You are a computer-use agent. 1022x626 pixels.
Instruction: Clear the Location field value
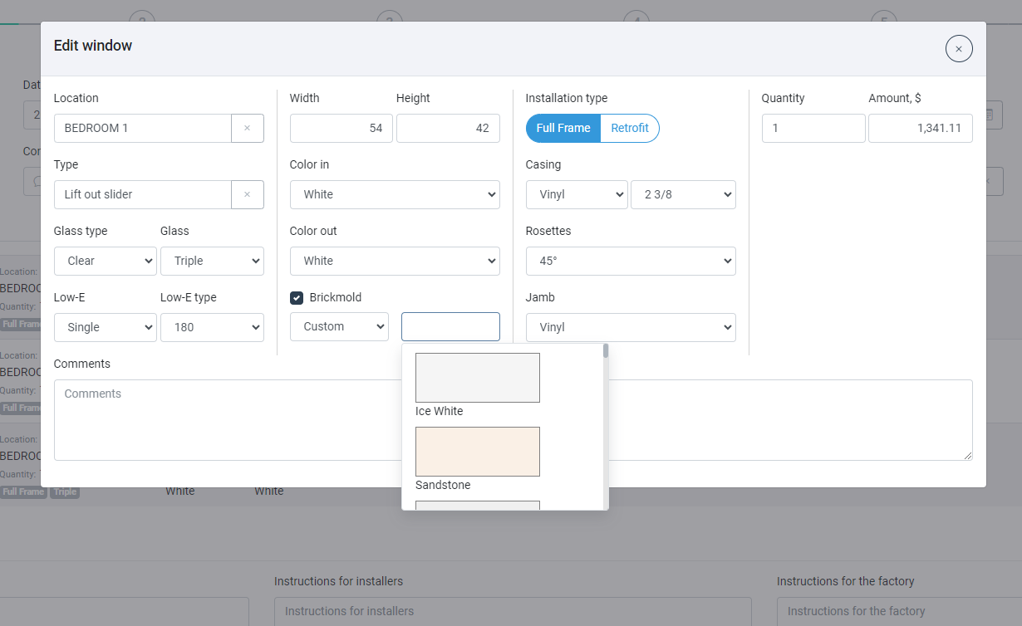pos(248,128)
